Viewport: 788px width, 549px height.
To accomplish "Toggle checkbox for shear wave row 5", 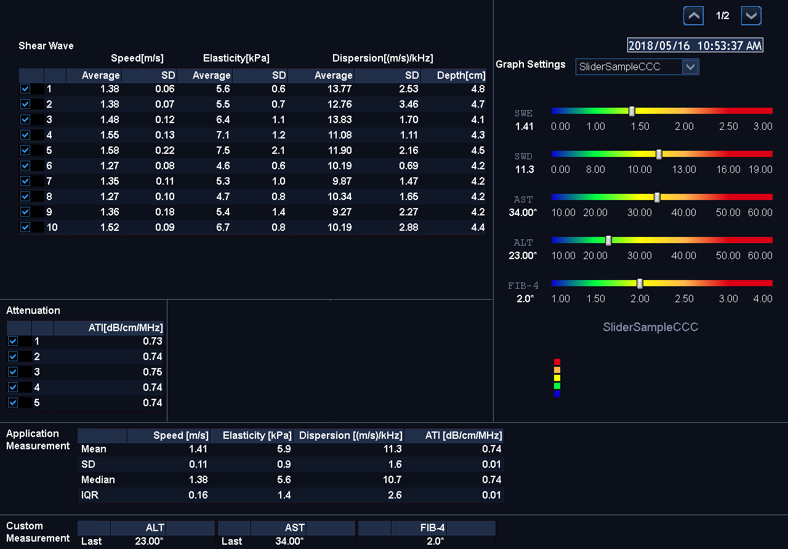I will [x=25, y=150].
